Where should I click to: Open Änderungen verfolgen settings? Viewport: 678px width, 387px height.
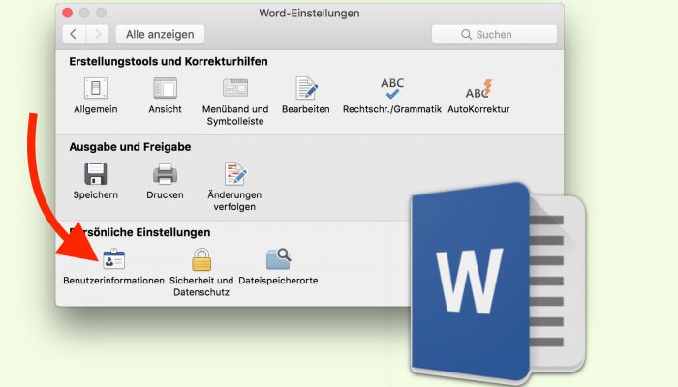click(x=235, y=173)
